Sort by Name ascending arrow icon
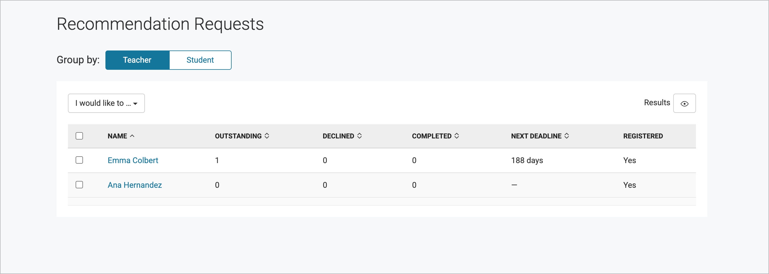The image size is (769, 274). [x=132, y=136]
